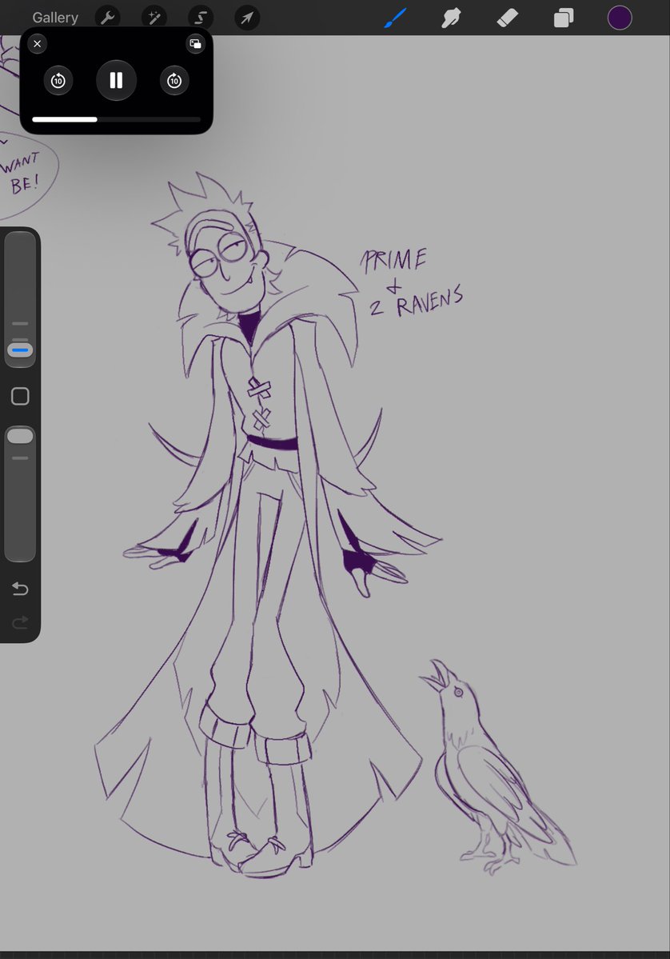The image size is (670, 959).
Task: Undo the last stroke
Action: (20, 589)
